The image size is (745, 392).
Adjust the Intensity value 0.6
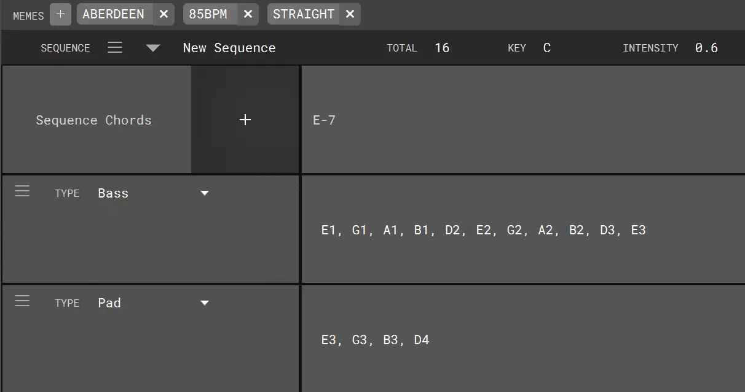pyautogui.click(x=706, y=48)
